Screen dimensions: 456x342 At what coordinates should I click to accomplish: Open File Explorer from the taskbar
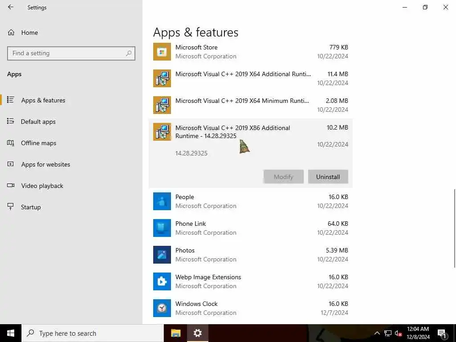[x=175, y=333]
